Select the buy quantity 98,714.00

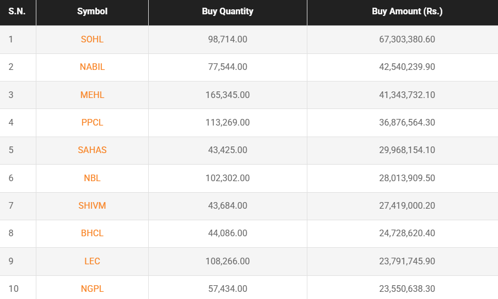click(x=228, y=39)
